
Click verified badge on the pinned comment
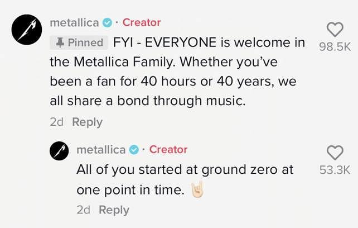pyautogui.click(x=108, y=23)
